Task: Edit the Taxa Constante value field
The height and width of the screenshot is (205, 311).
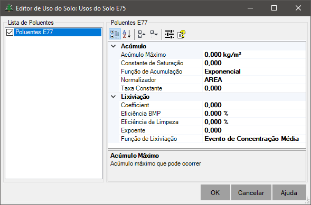Action: [x=254, y=88]
